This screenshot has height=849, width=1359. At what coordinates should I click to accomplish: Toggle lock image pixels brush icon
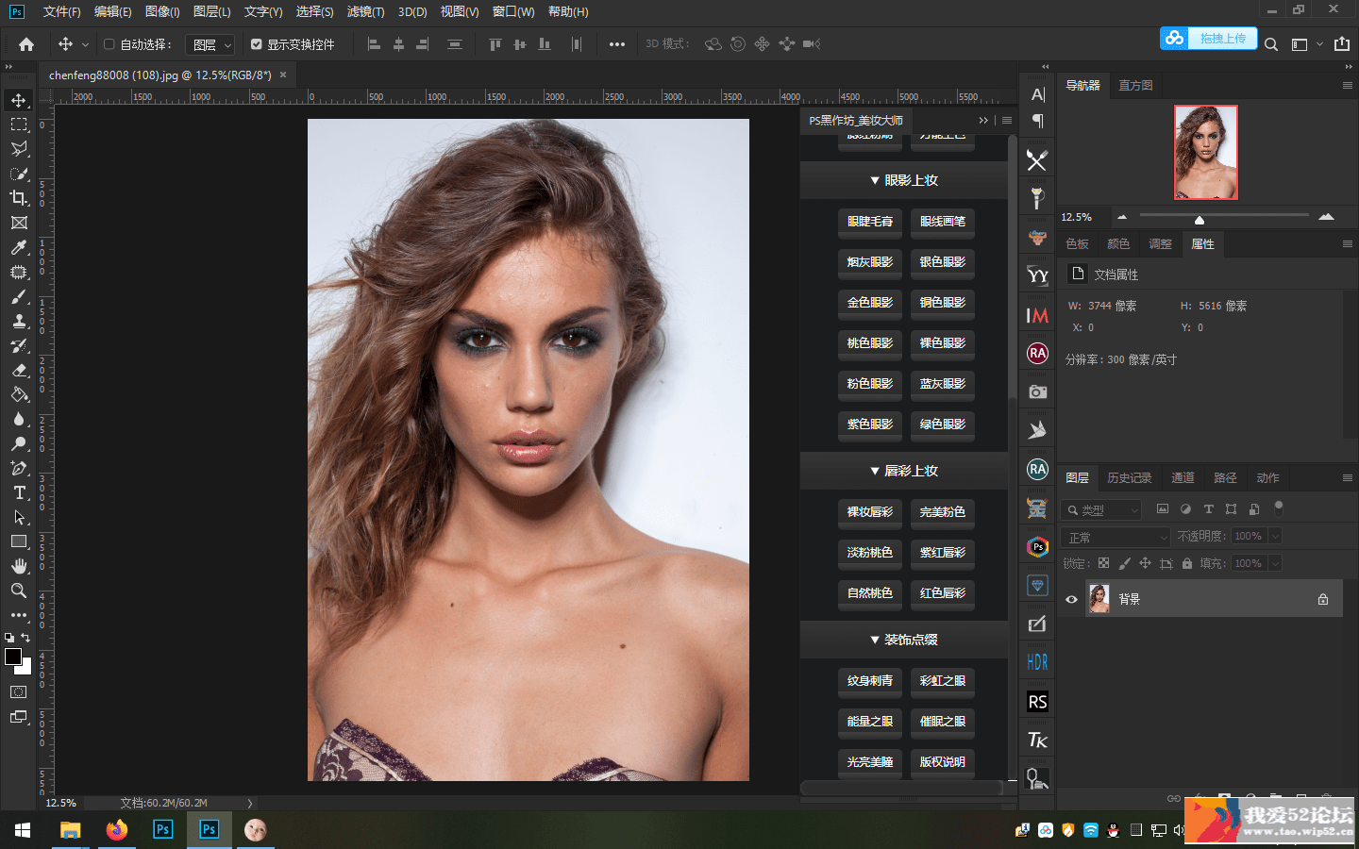pyautogui.click(x=1124, y=563)
